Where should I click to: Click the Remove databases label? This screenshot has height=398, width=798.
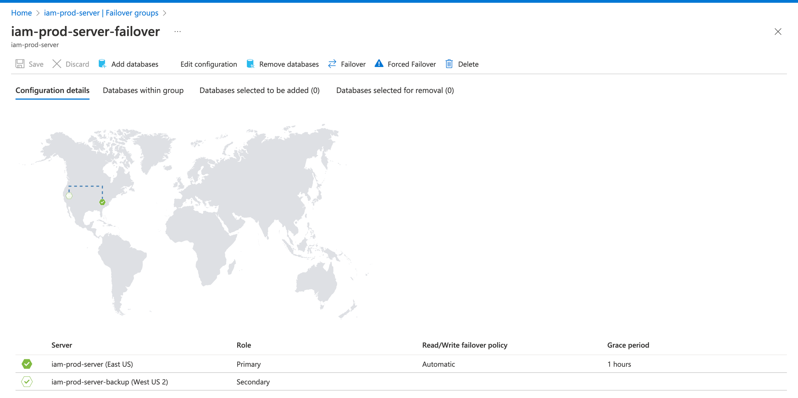[x=289, y=64]
